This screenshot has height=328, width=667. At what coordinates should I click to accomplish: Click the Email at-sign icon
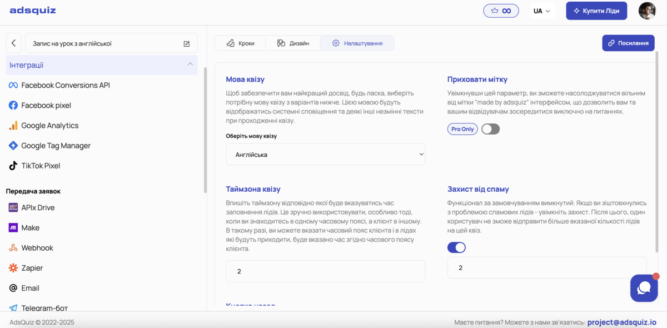(x=13, y=288)
